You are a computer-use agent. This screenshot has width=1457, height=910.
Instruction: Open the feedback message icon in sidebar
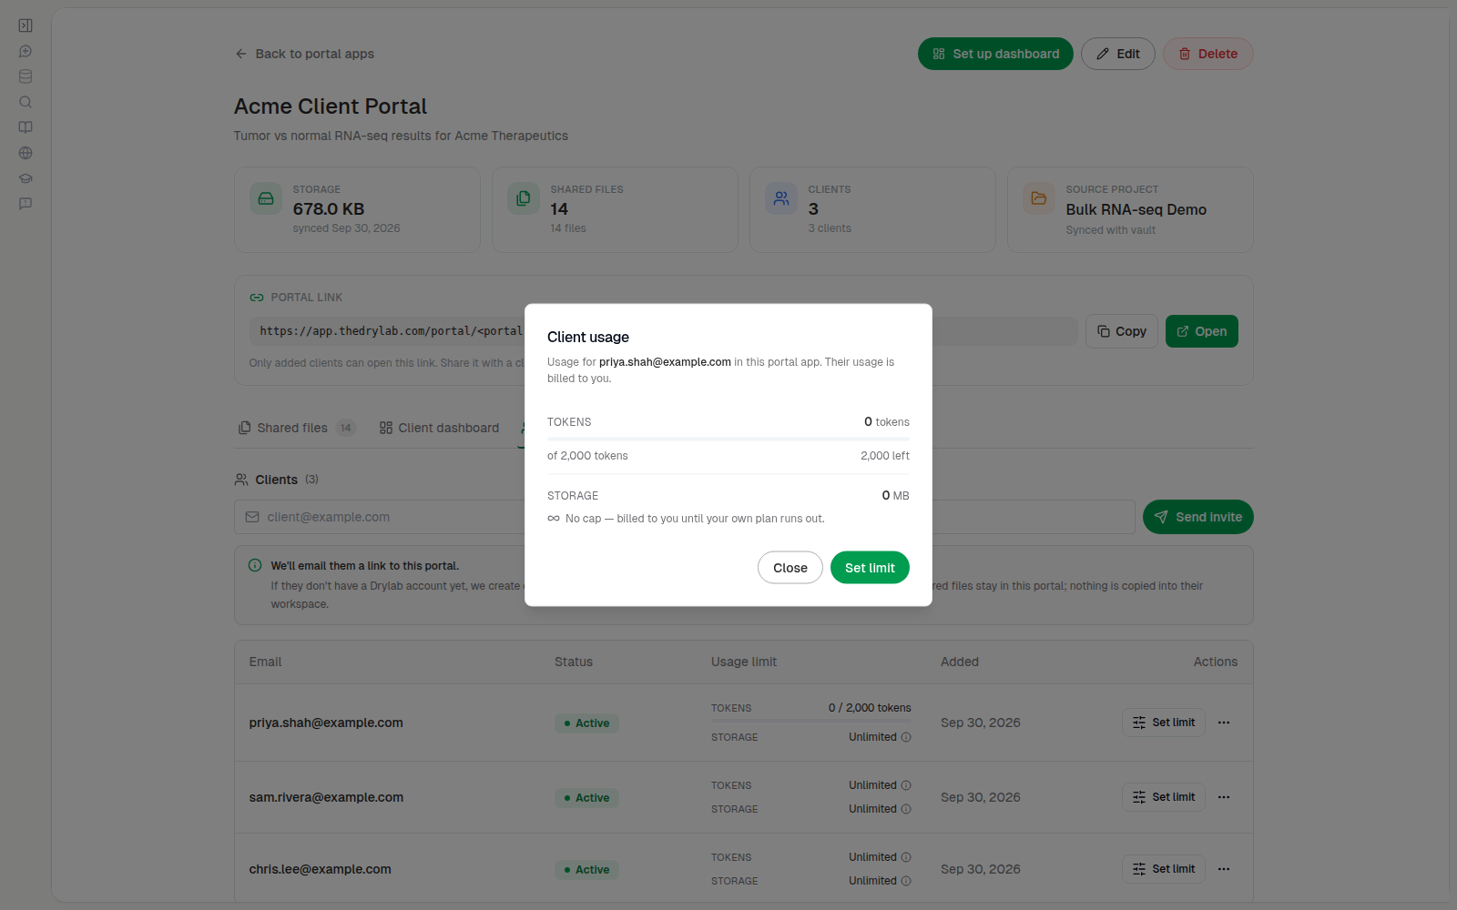point(25,204)
